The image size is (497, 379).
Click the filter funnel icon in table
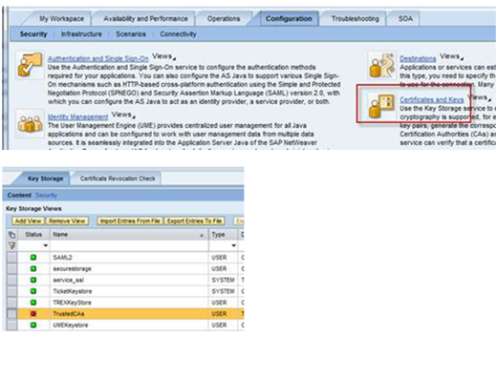click(12, 245)
